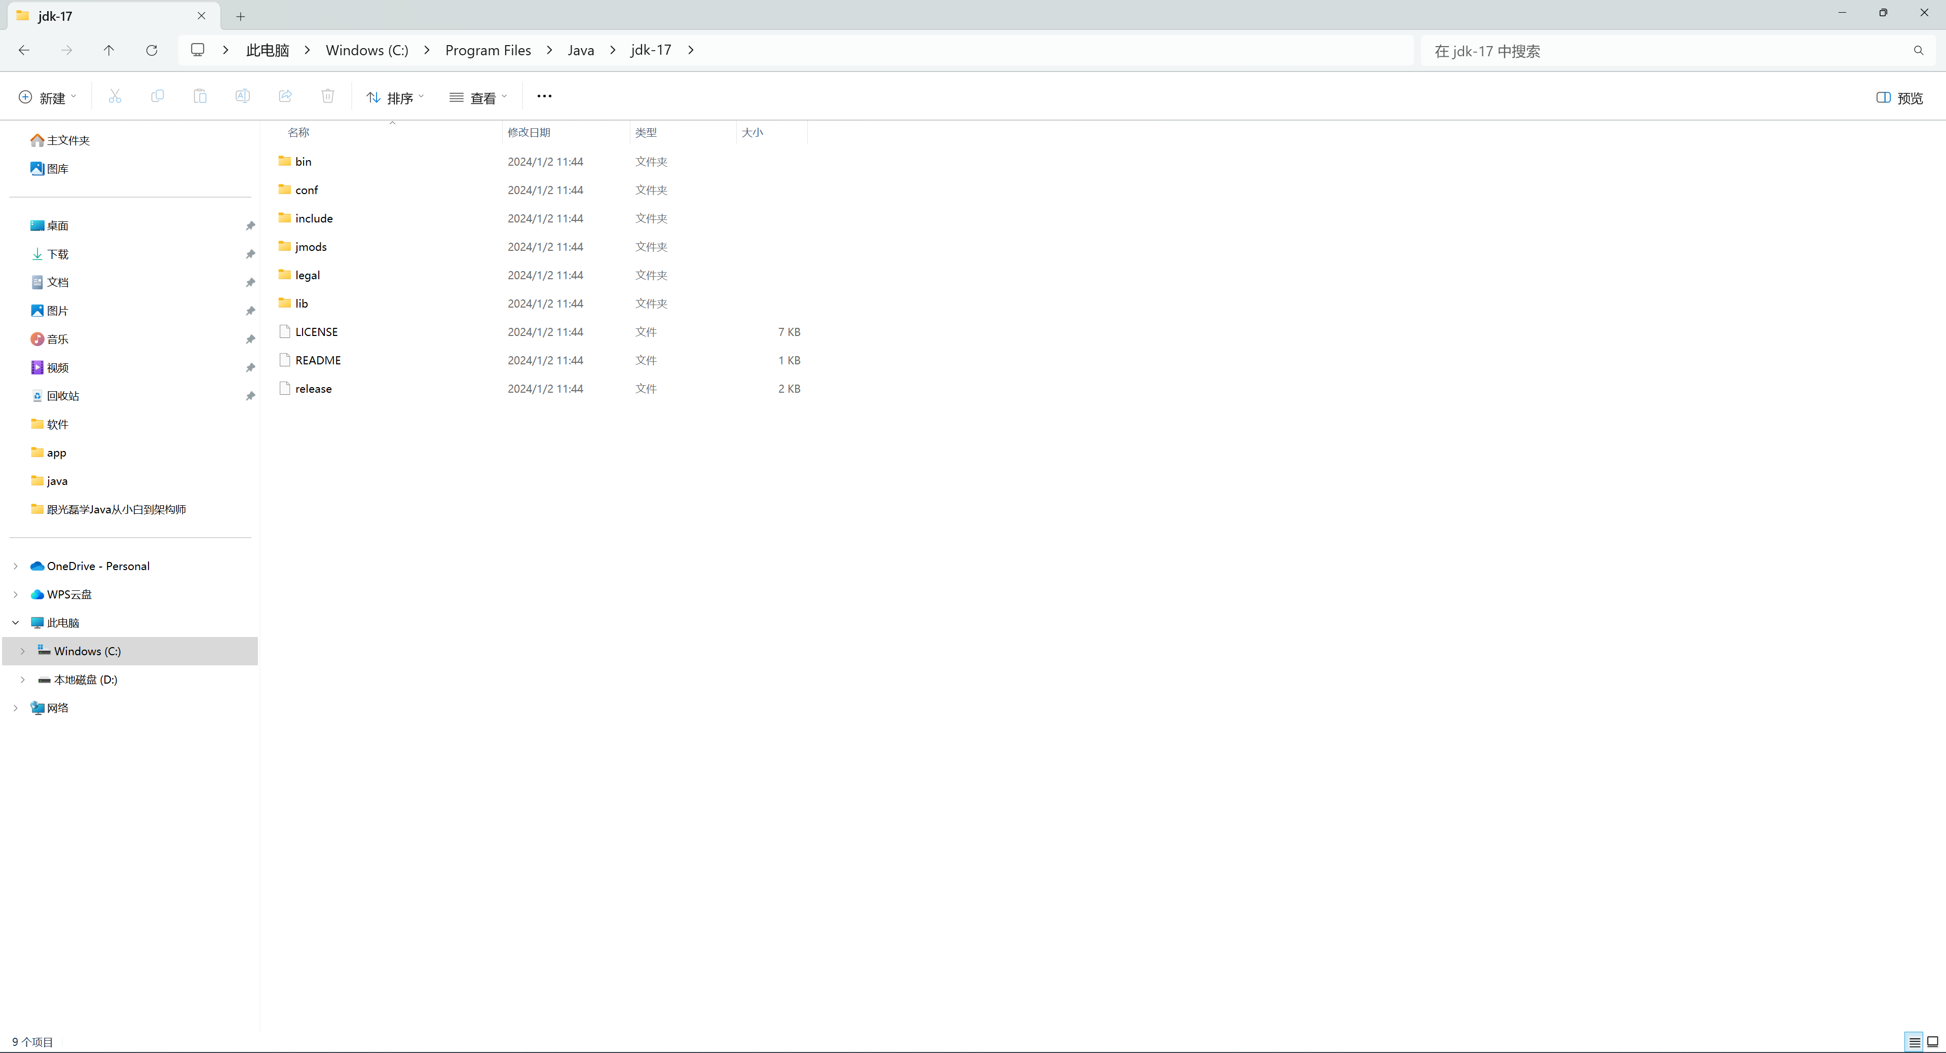Unpin 图片 from quick access
This screenshot has height=1053, width=1946.
click(250, 311)
